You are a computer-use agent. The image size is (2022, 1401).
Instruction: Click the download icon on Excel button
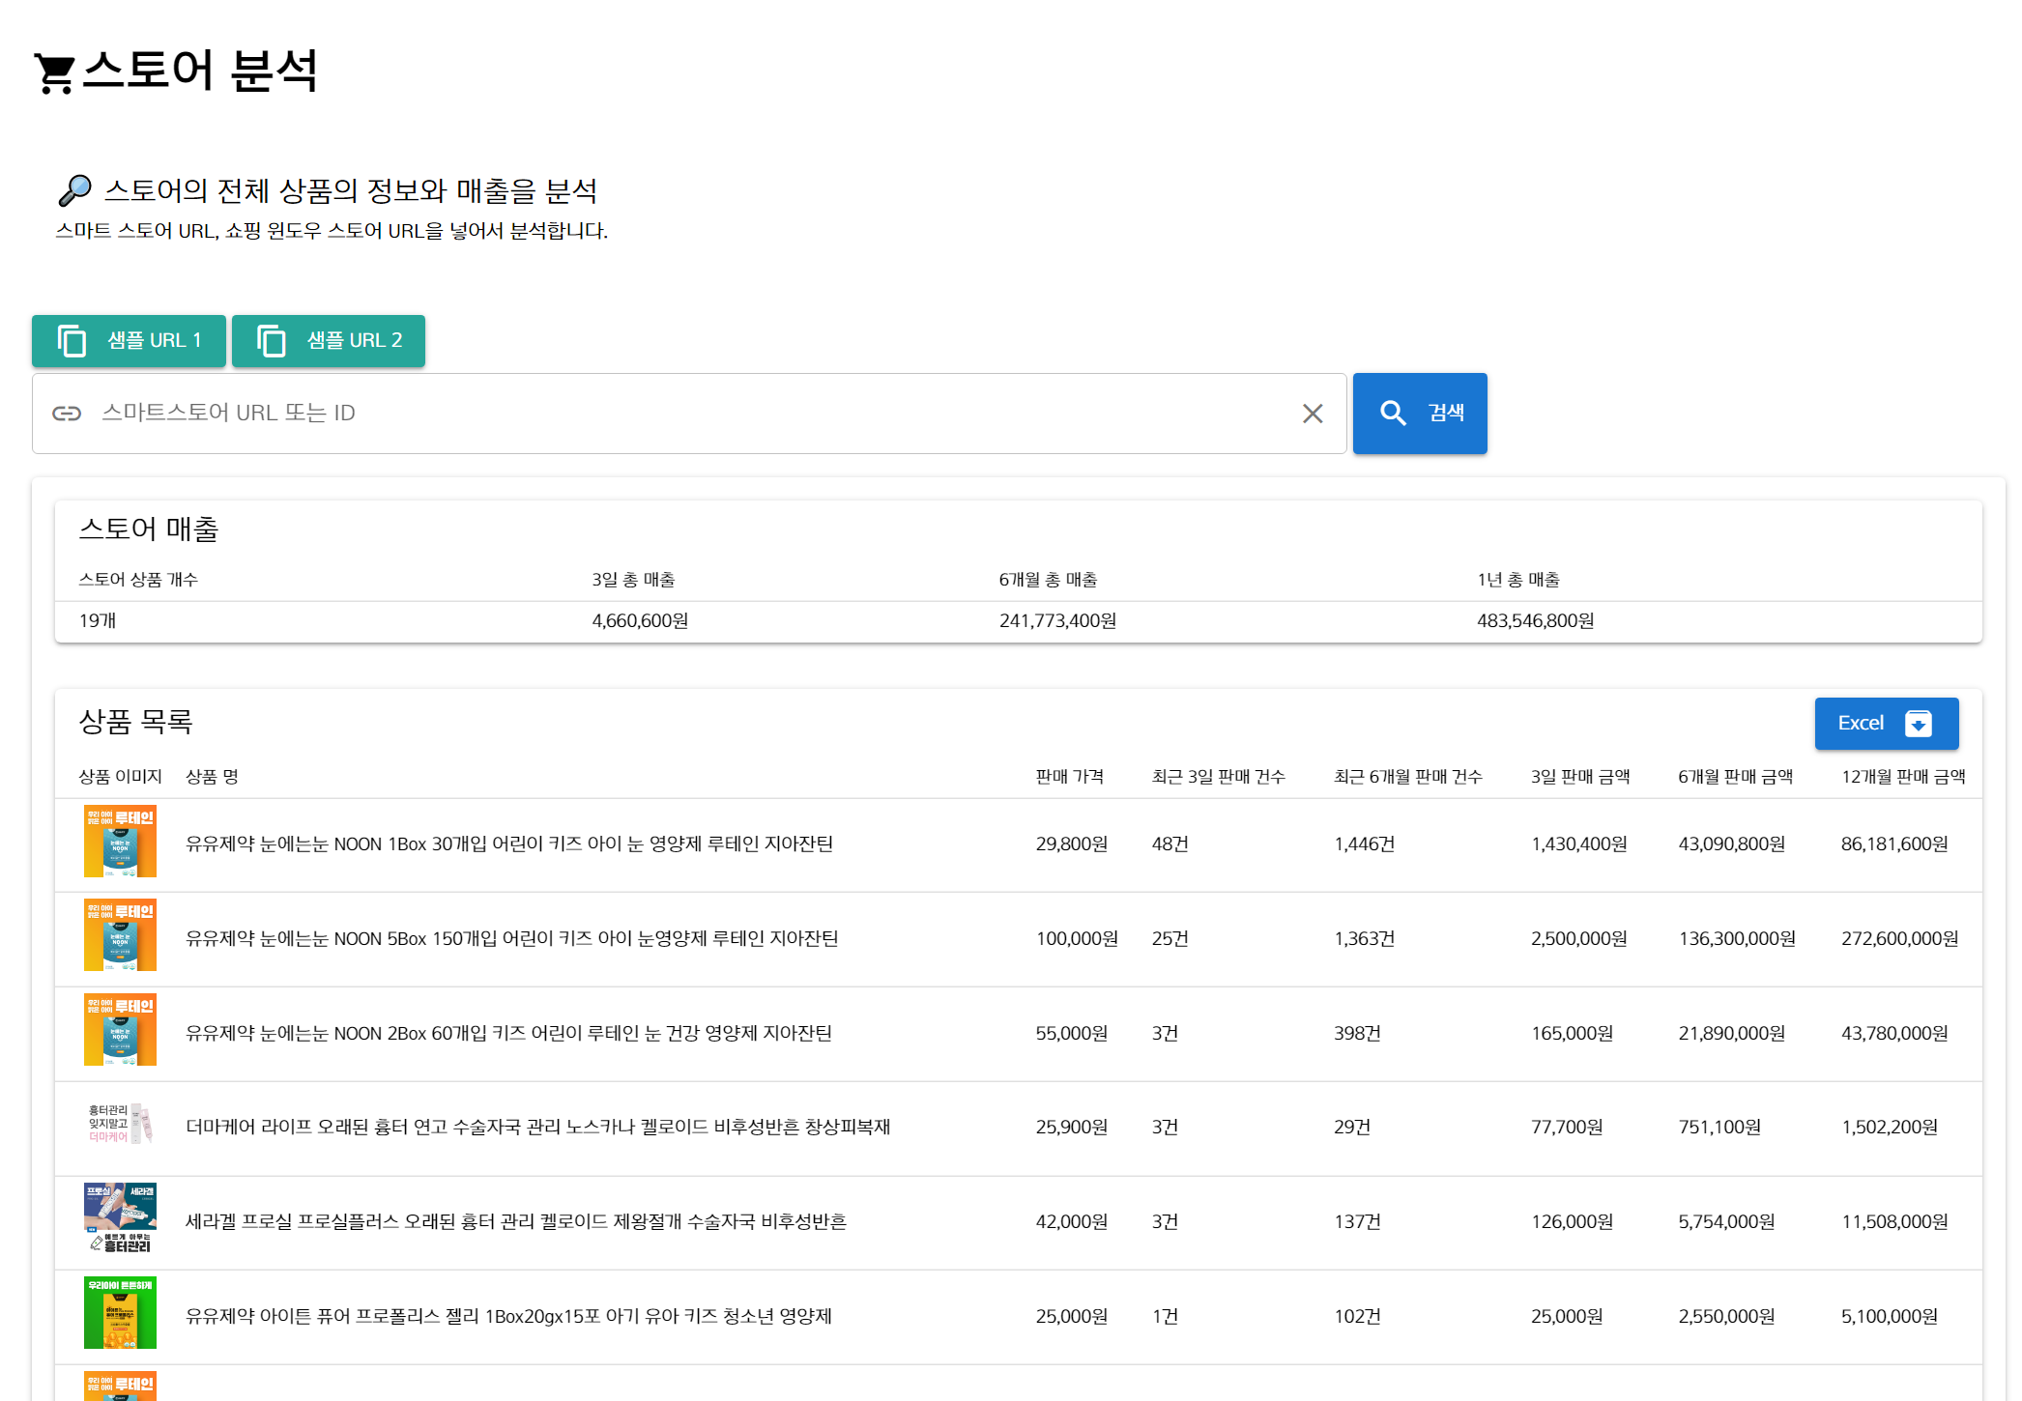tap(1918, 724)
